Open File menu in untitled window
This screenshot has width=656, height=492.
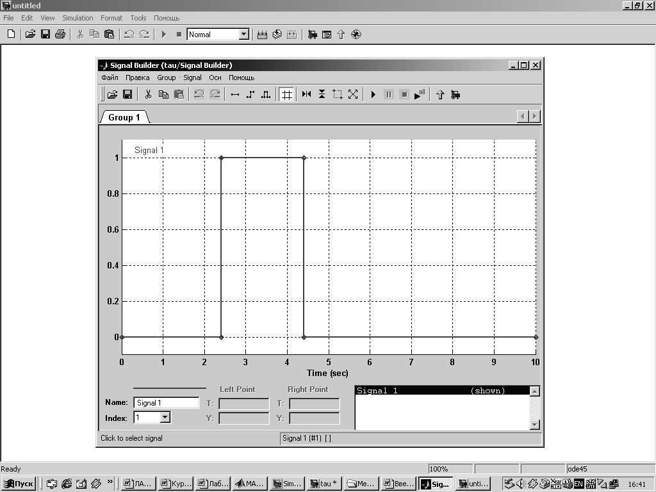8,18
